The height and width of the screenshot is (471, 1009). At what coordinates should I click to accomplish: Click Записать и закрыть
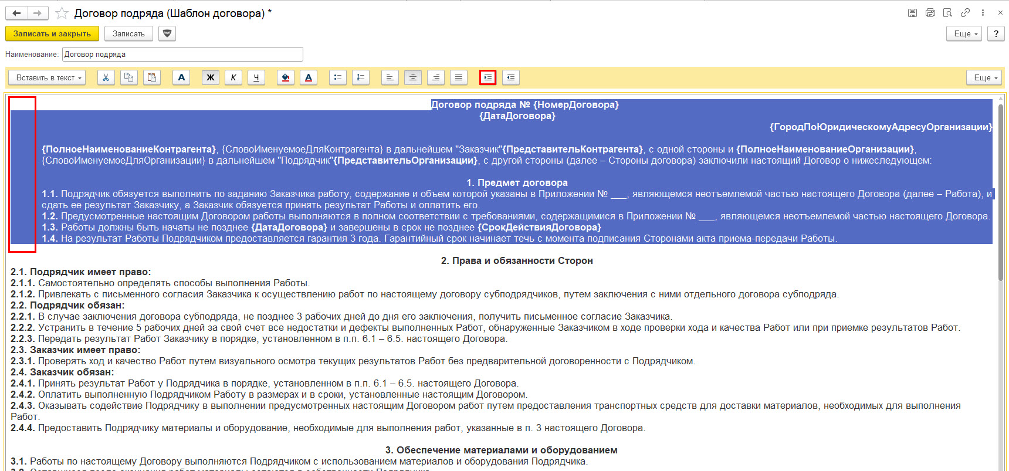[52, 33]
